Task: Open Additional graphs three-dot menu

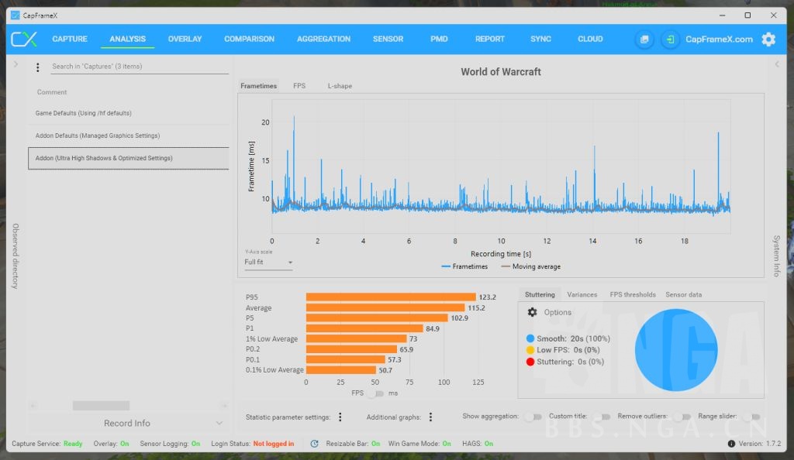Action: click(x=430, y=417)
